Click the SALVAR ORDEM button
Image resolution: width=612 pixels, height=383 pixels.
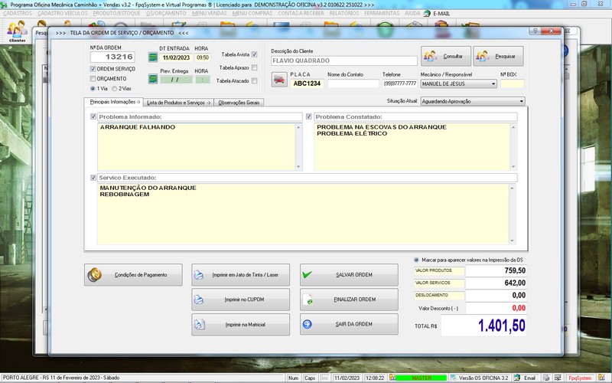[x=349, y=275]
